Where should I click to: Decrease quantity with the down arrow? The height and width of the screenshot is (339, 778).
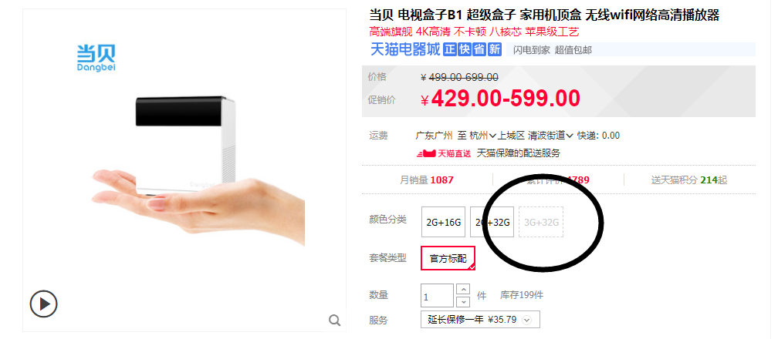click(463, 301)
